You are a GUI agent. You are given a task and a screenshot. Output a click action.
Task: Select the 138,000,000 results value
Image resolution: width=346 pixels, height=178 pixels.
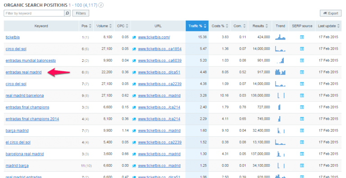click(x=260, y=96)
